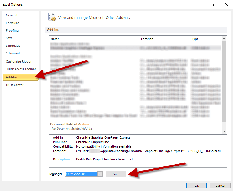Open the Advanced options section
The width and height of the screenshot is (233, 191).
pos(13,53)
